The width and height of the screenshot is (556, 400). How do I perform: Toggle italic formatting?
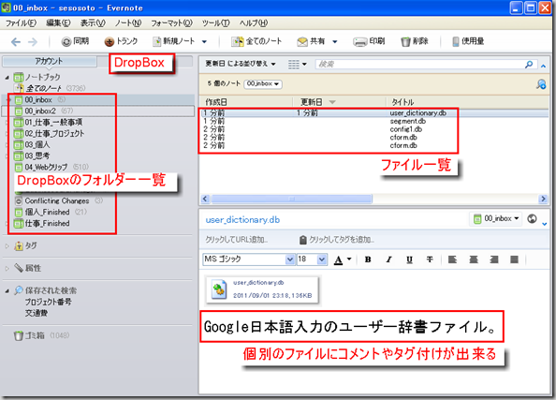point(389,259)
